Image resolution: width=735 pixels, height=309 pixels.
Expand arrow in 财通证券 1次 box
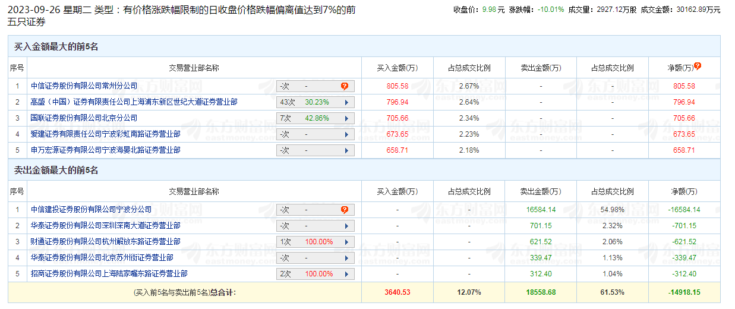(x=347, y=242)
